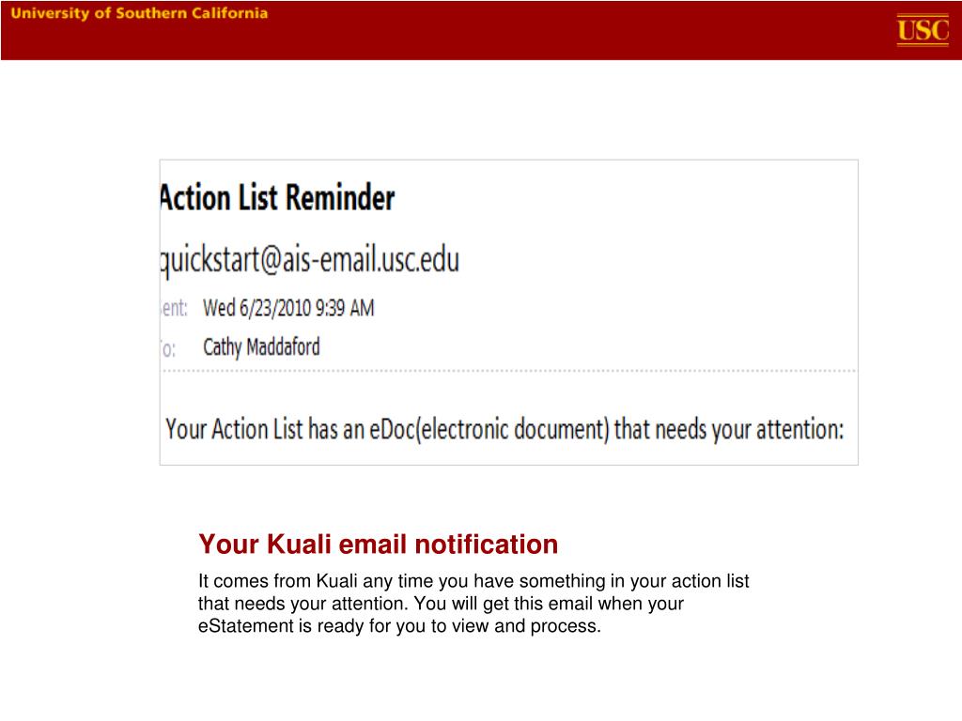Click the 'eDoc(electronic document)' phrase in the email body
This screenshot has height=721, width=962.
489,428
